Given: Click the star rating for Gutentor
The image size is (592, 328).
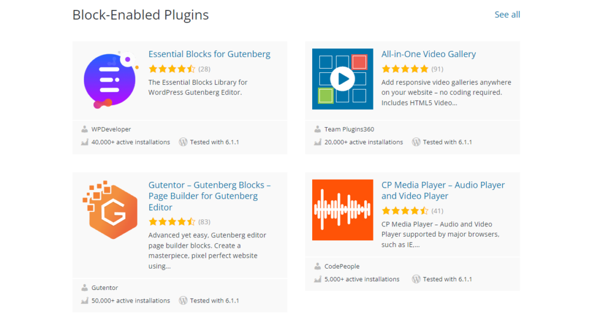Looking at the screenshot, I should [x=172, y=222].
